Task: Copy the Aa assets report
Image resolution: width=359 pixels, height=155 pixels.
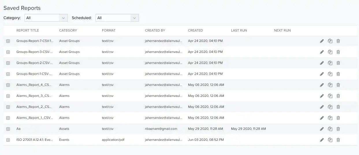Action: (330, 129)
